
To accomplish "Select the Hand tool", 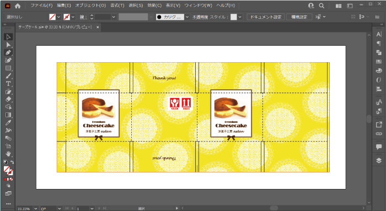I will click(8, 154).
